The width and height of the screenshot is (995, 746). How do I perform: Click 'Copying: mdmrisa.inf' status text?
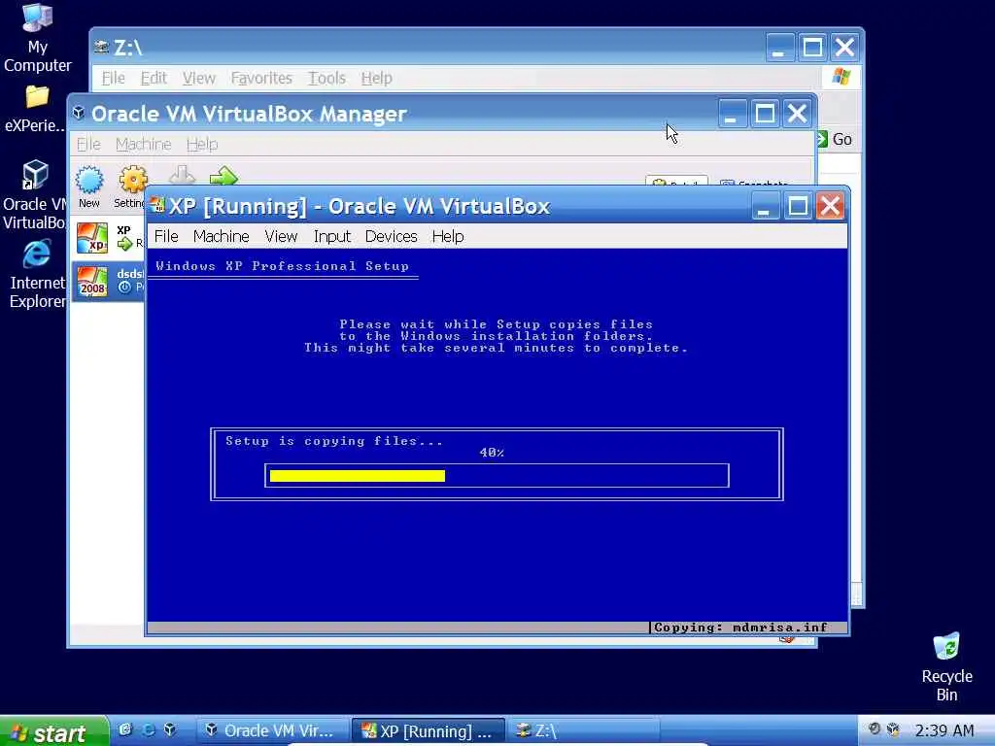740,627
